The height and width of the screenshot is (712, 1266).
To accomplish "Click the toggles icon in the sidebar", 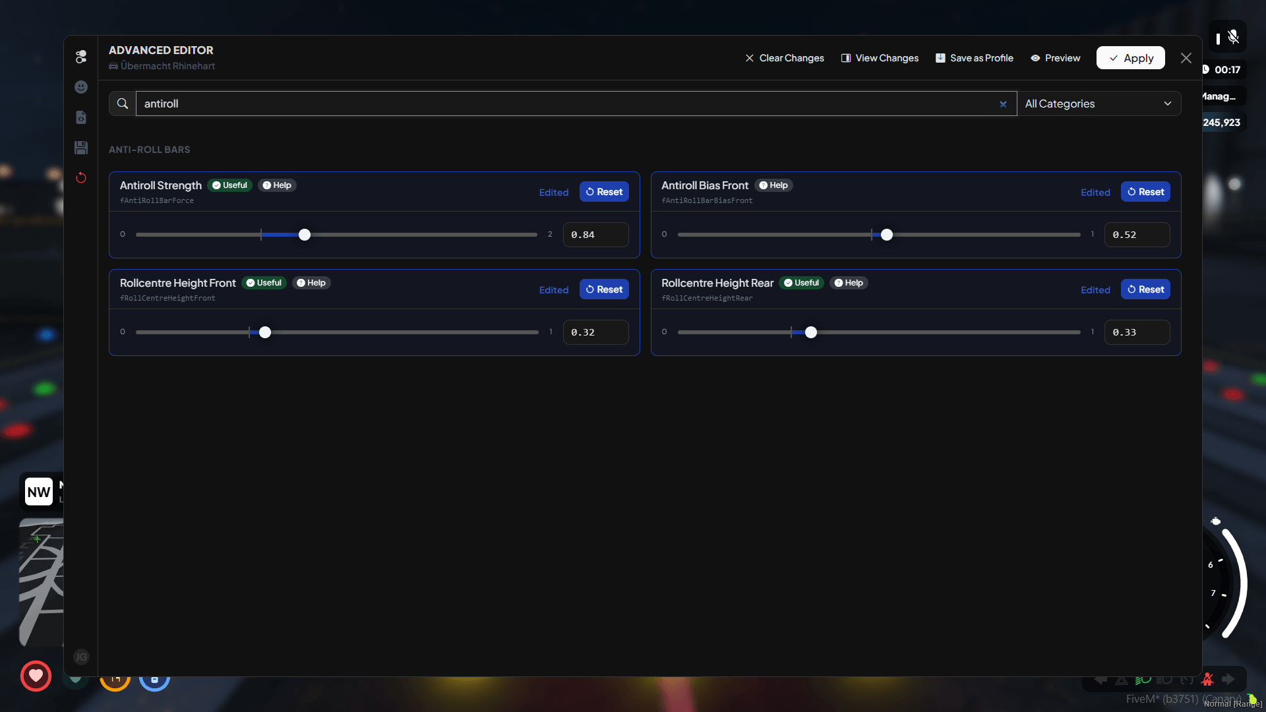I will coord(81,57).
